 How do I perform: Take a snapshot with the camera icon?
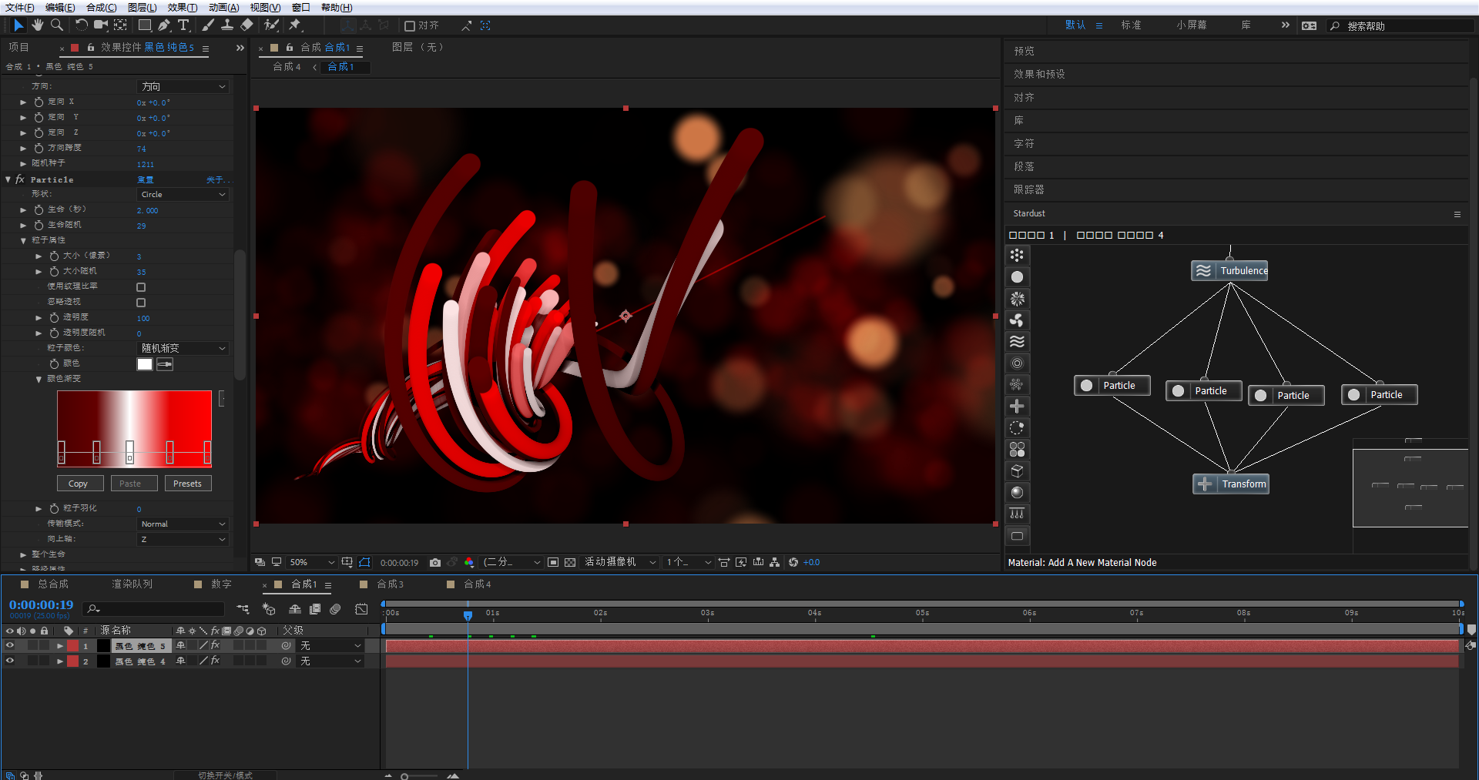435,563
